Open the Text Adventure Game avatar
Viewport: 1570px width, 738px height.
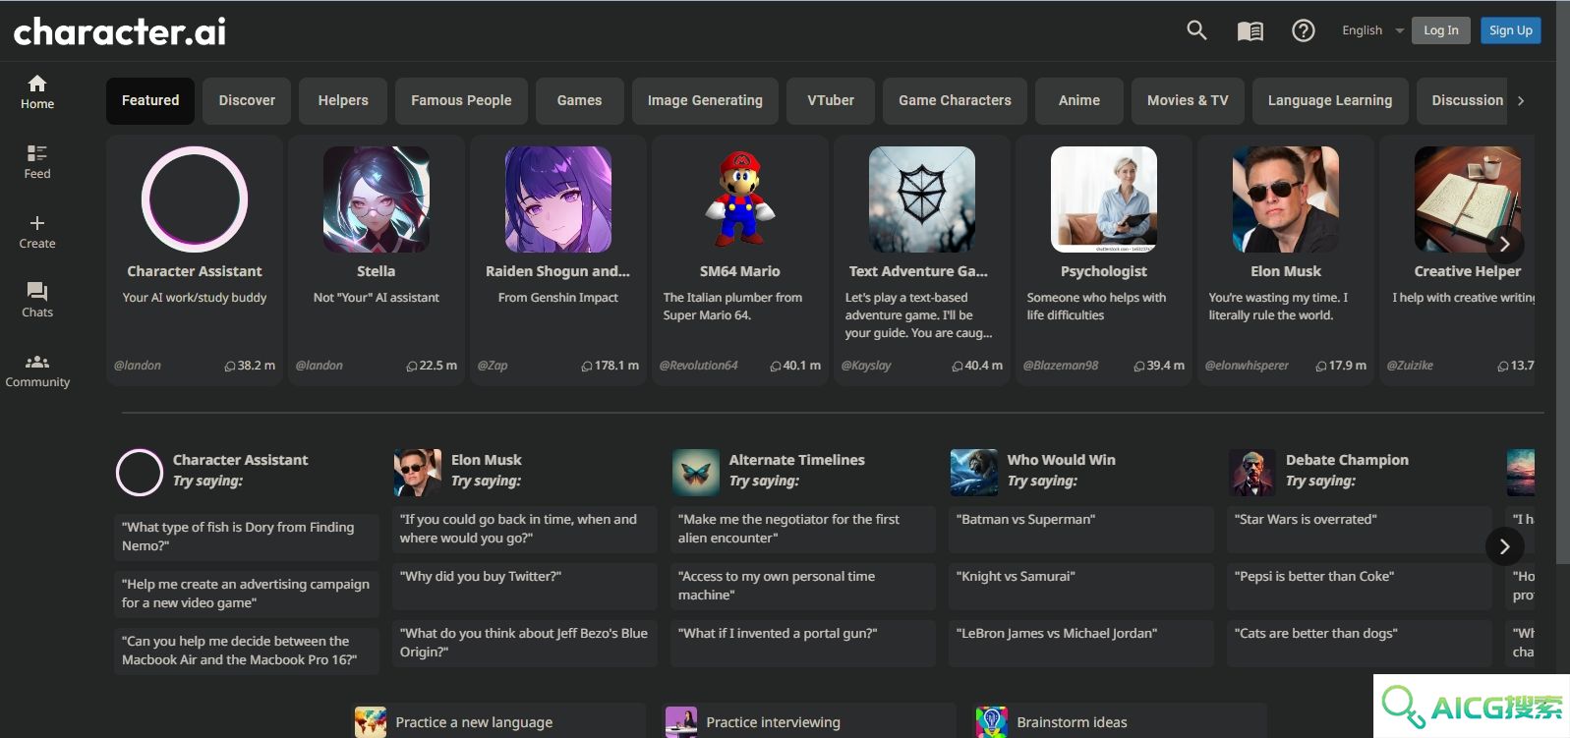pyautogui.click(x=922, y=199)
